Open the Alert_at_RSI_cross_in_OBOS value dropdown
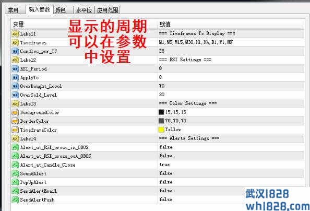Viewport: 310px width, 211px height. coord(231,147)
